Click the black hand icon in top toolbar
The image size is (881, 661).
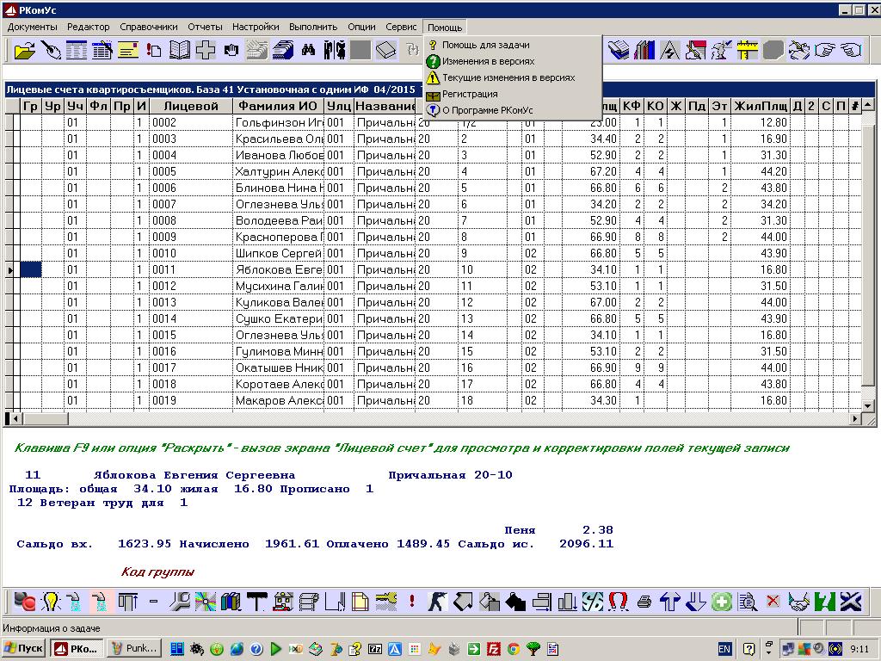pos(231,50)
